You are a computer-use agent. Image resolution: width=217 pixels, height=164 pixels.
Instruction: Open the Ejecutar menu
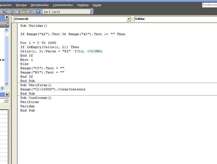(21, 5)
